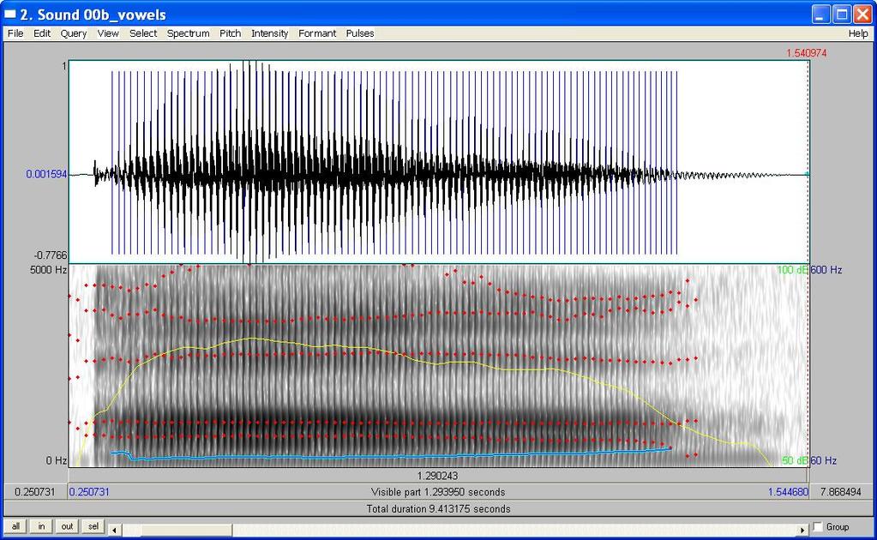Open the Pitch menu
The height and width of the screenshot is (540, 877).
pos(230,33)
